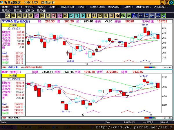
Task: Open the 國際資訊(I) menu
Action: click(115, 7)
